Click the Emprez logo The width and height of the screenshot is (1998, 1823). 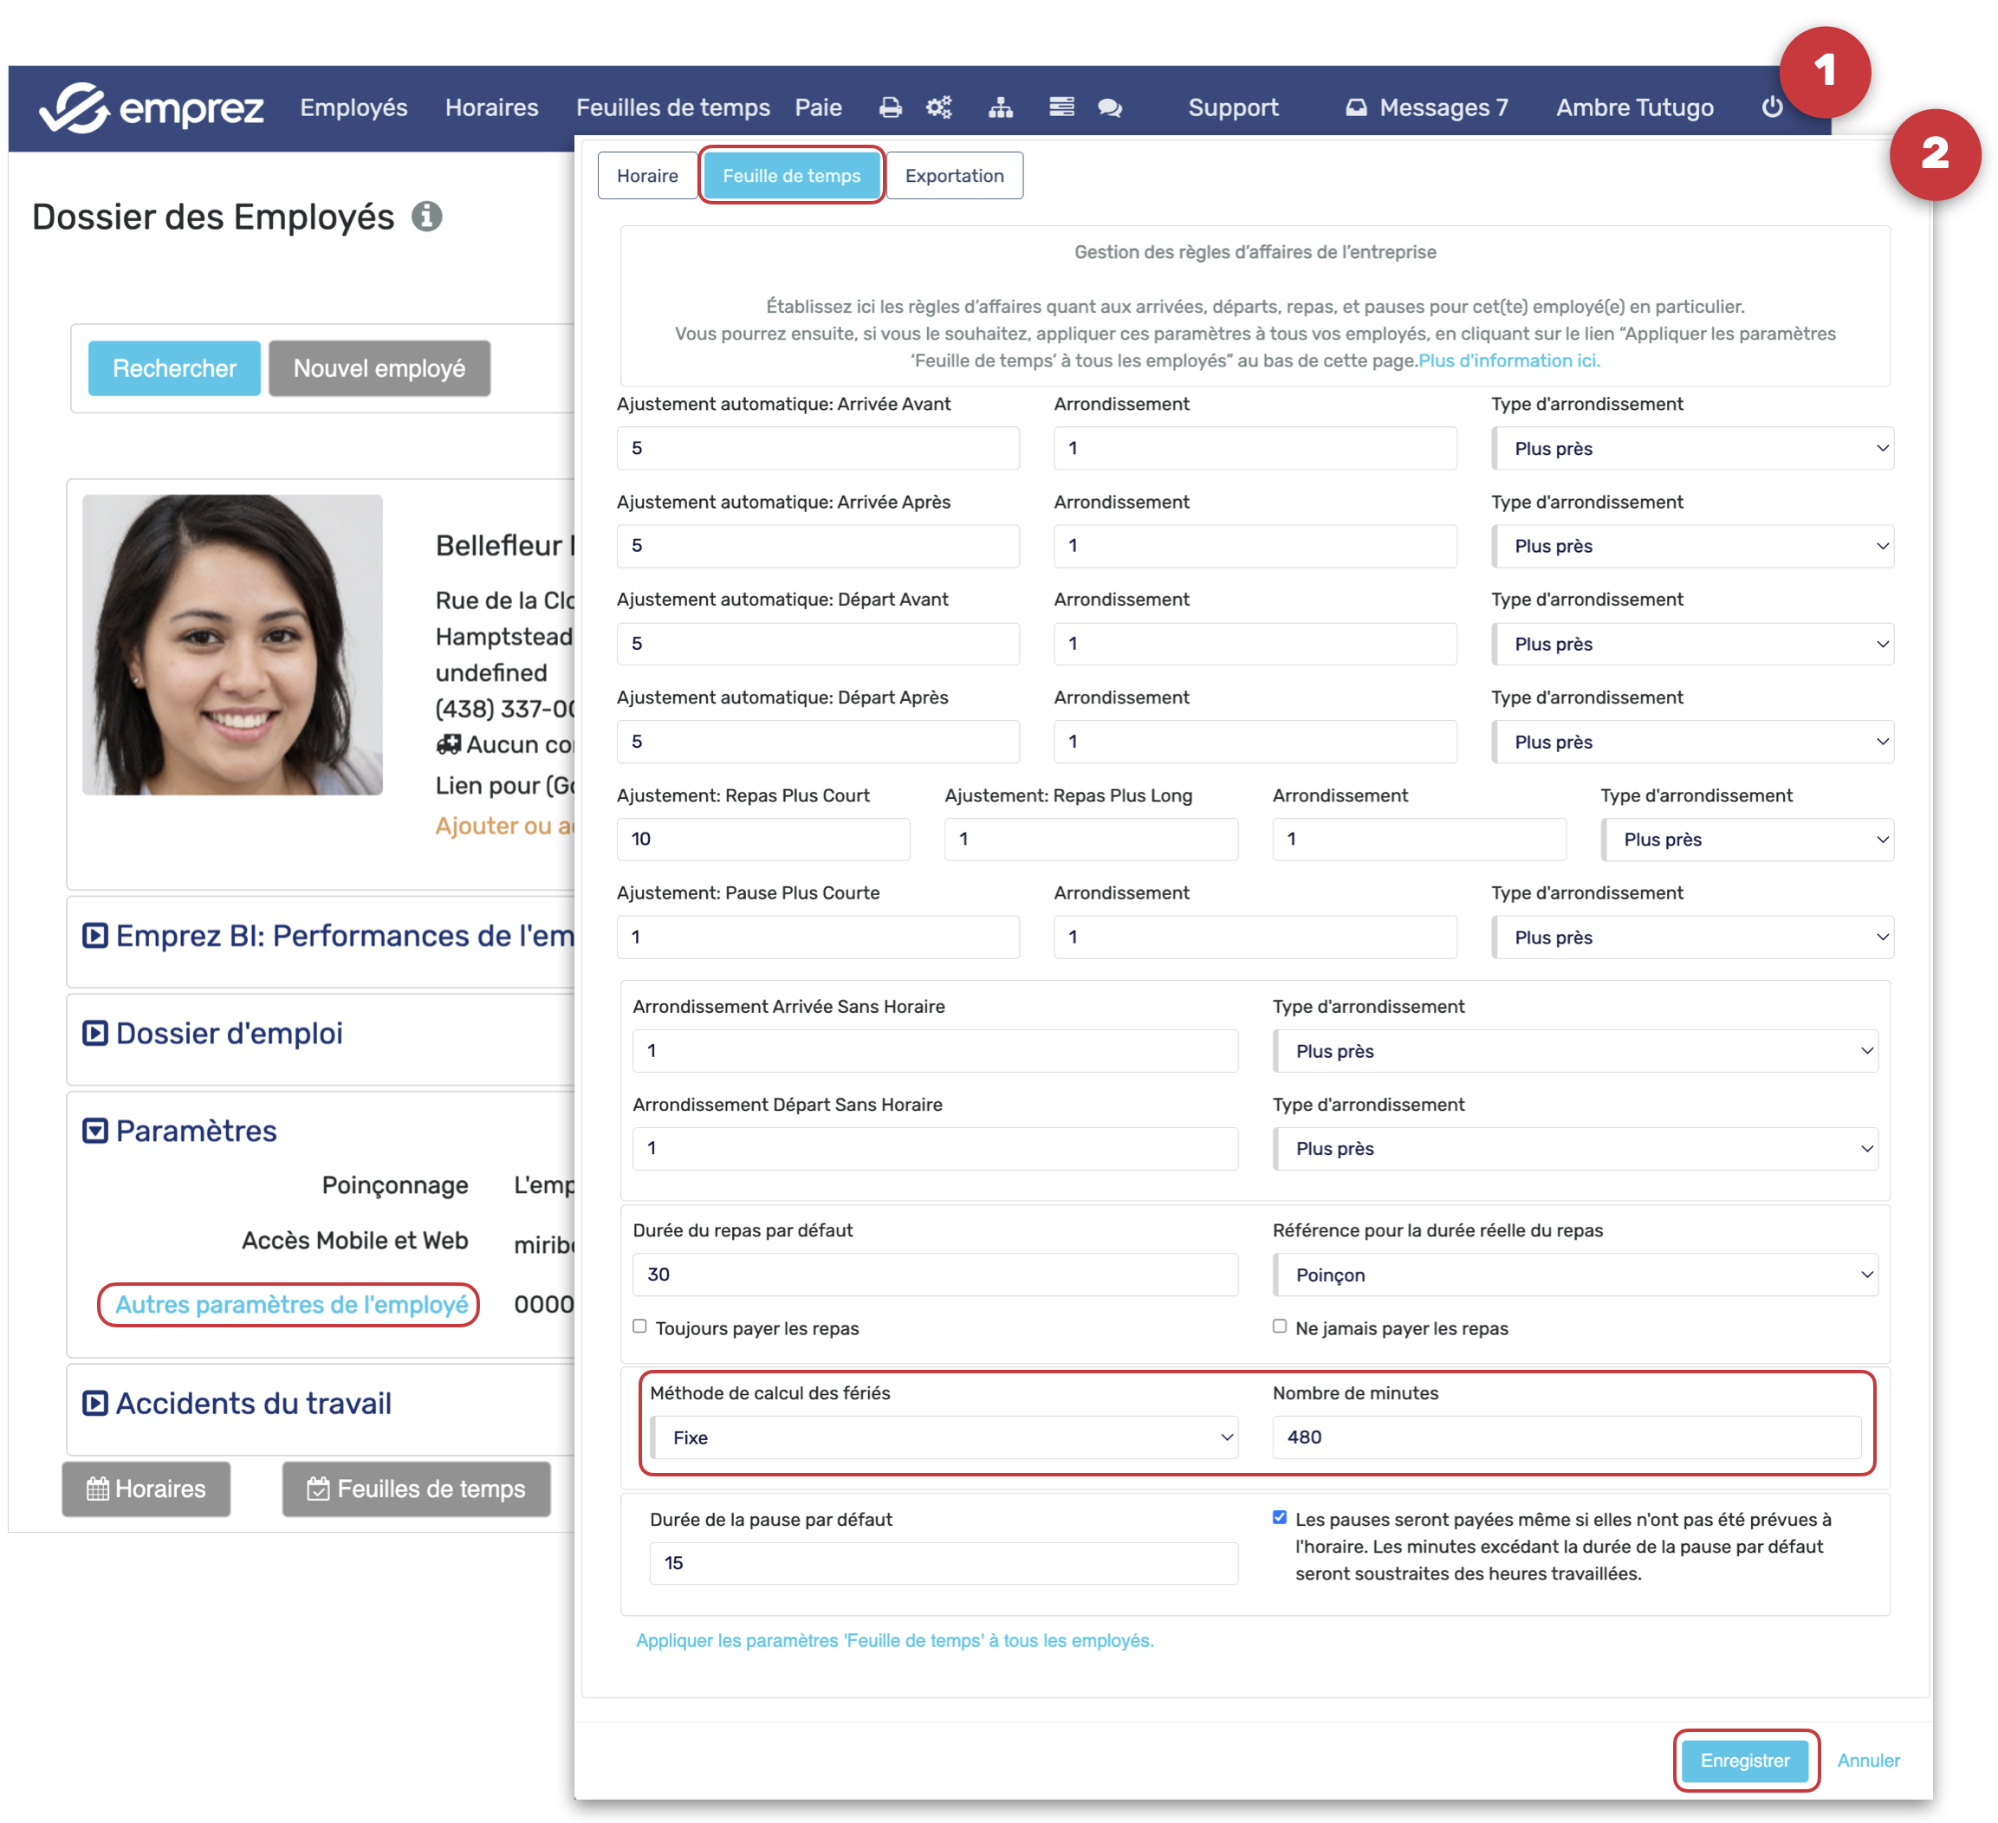pyautogui.click(x=152, y=107)
